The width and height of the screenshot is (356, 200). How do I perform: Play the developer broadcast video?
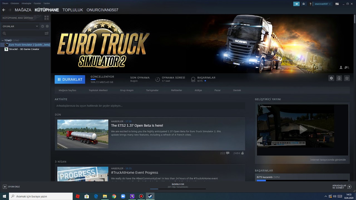click(303, 129)
